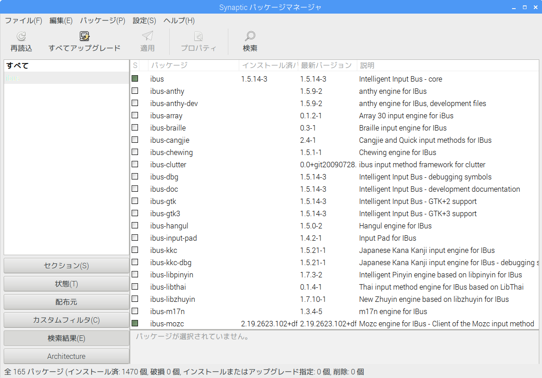Mark the status box for ibus-doc
This screenshot has width=542, height=378.
135,189
